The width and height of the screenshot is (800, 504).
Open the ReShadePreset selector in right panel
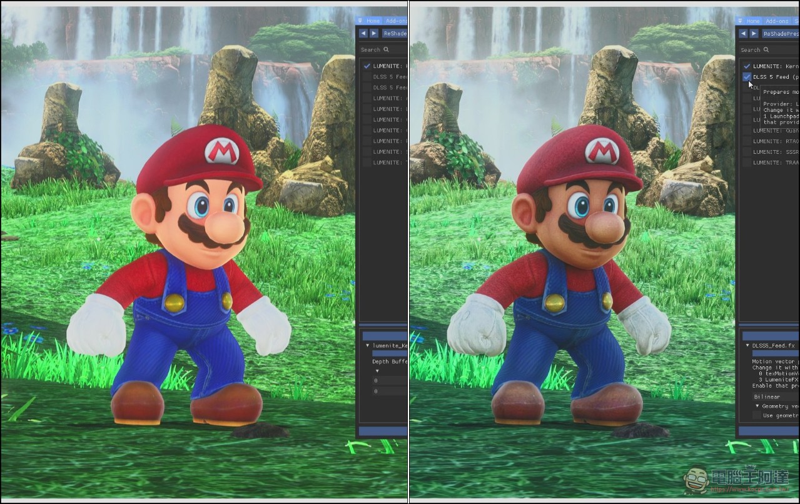pos(780,34)
